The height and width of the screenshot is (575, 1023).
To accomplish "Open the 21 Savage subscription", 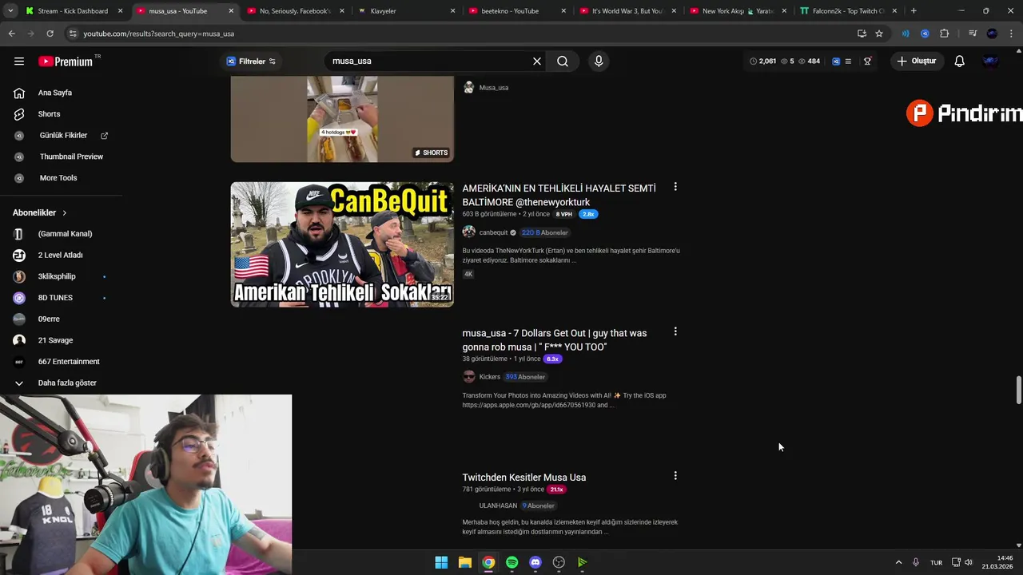I will coord(55,340).
